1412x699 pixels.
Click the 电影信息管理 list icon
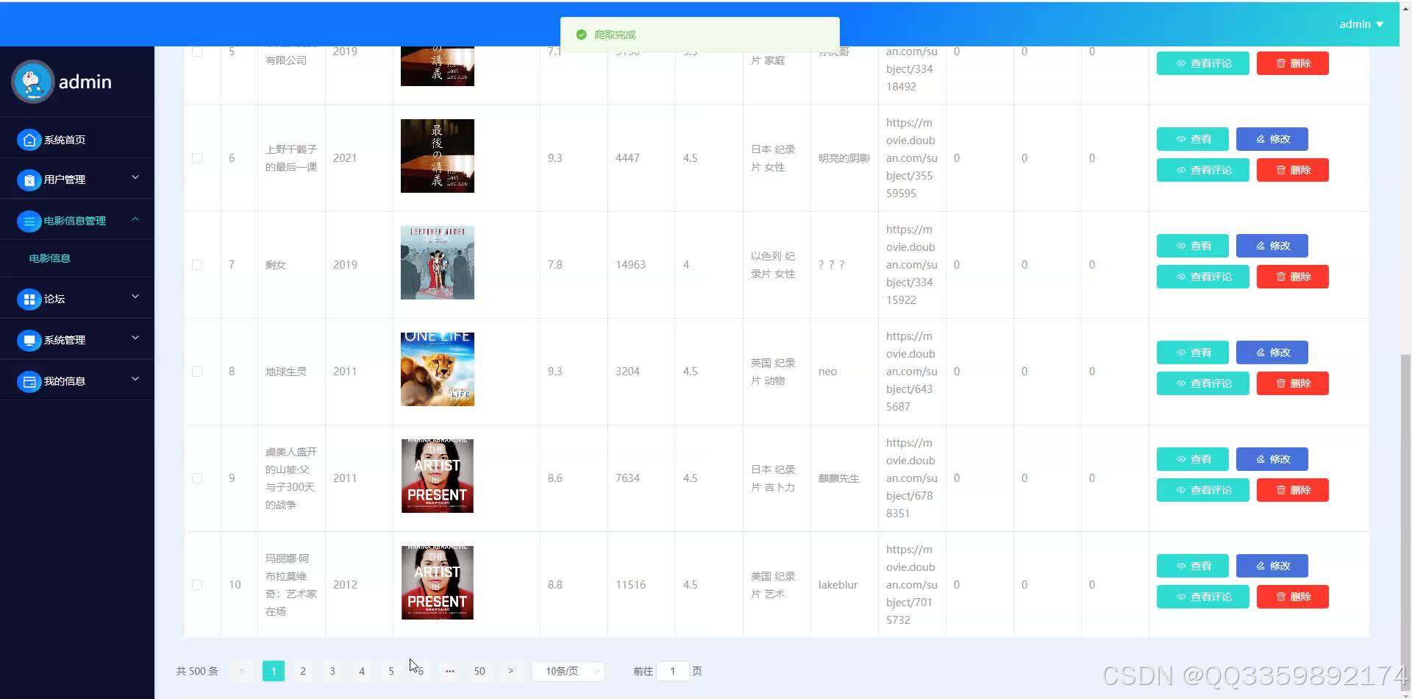[x=29, y=221]
